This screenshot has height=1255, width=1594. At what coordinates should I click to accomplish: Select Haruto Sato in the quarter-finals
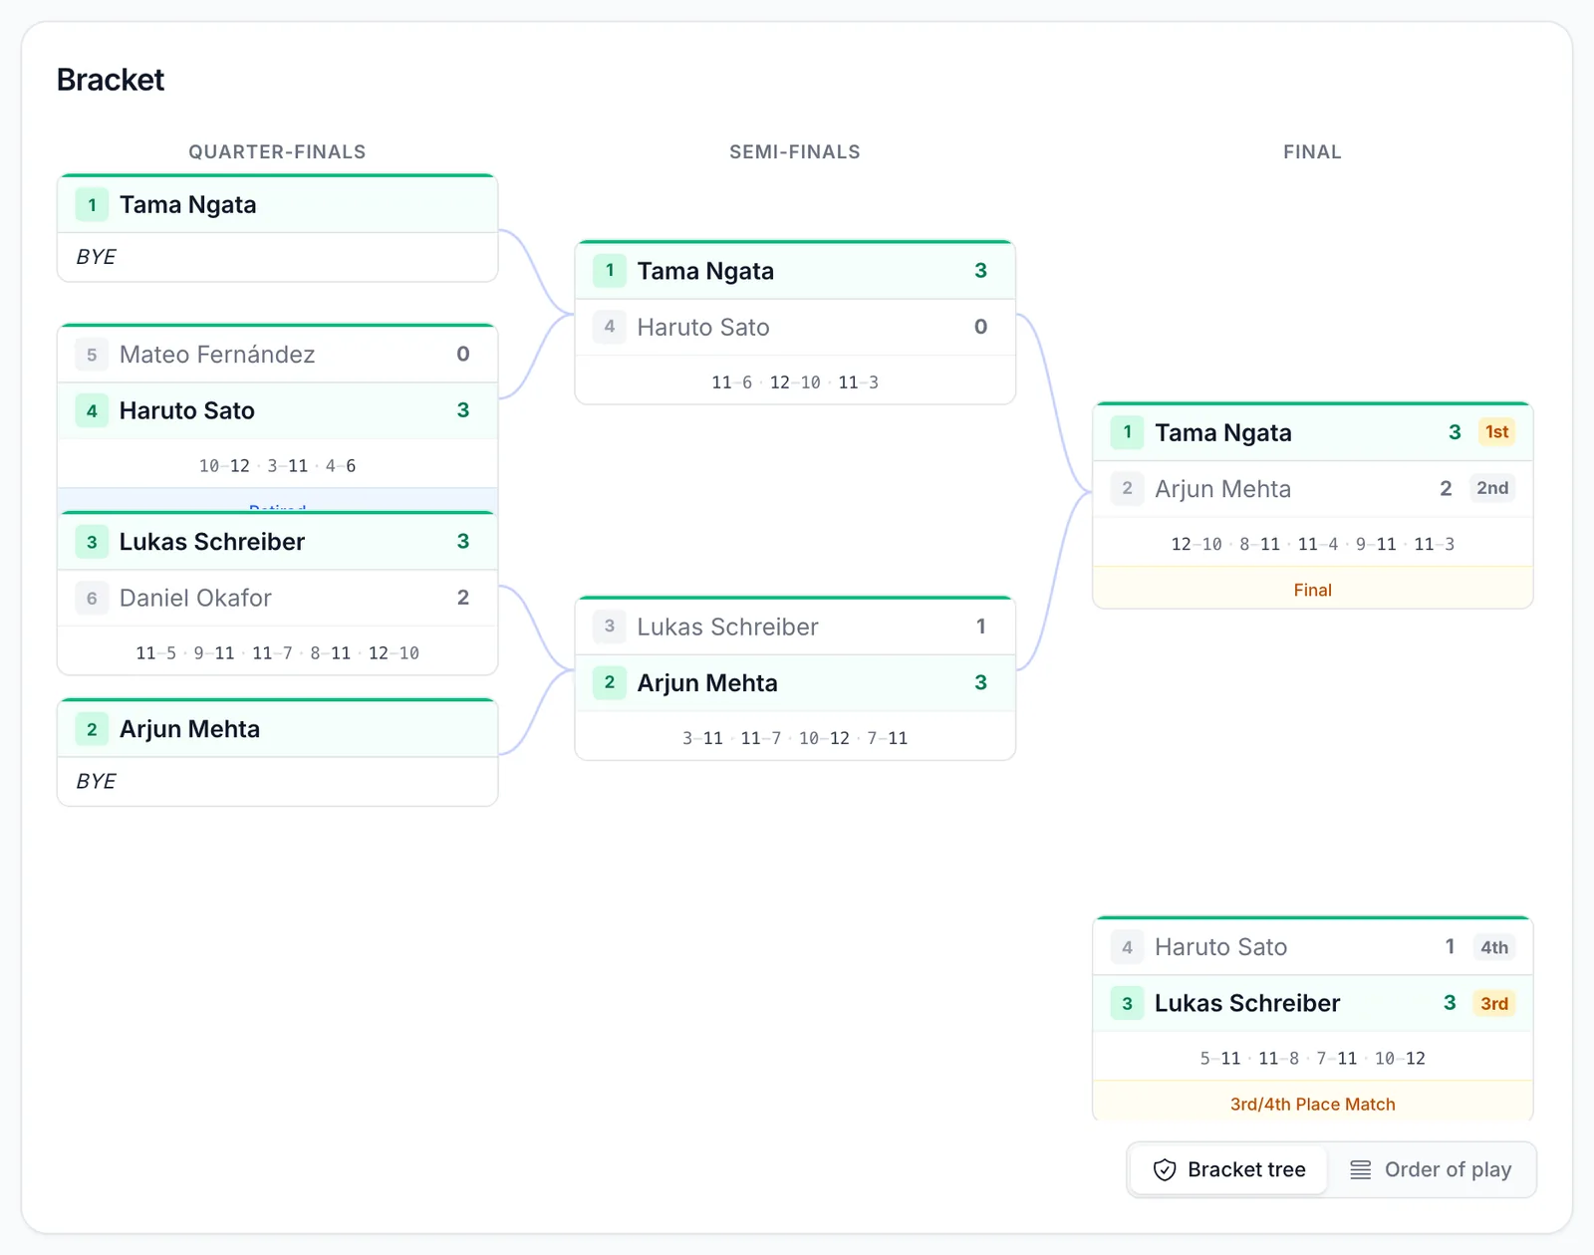click(278, 410)
